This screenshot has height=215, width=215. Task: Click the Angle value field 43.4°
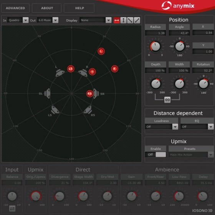coord(179,33)
